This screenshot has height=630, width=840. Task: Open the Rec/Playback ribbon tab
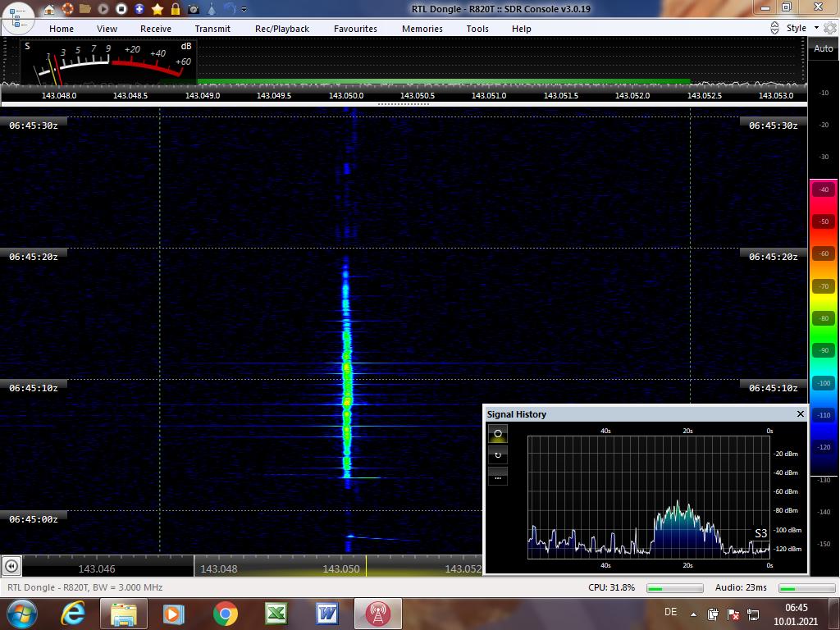tap(282, 29)
